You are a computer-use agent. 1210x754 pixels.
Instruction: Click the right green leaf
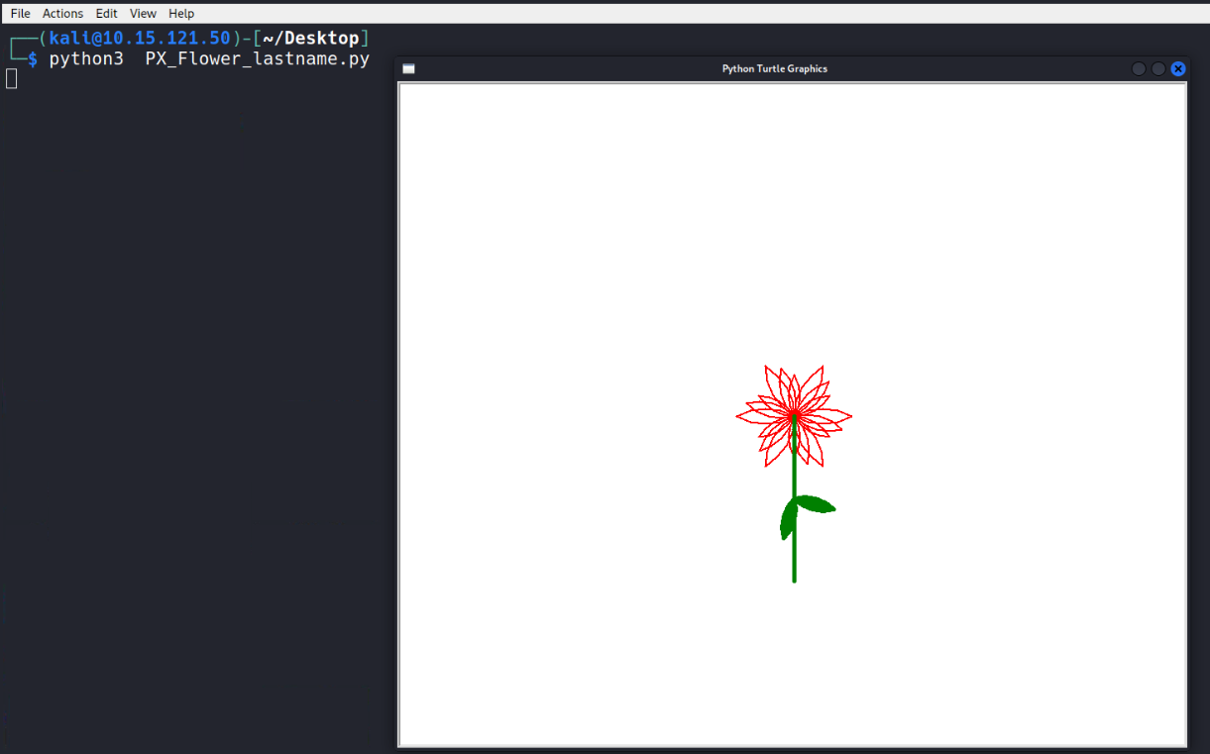818,504
